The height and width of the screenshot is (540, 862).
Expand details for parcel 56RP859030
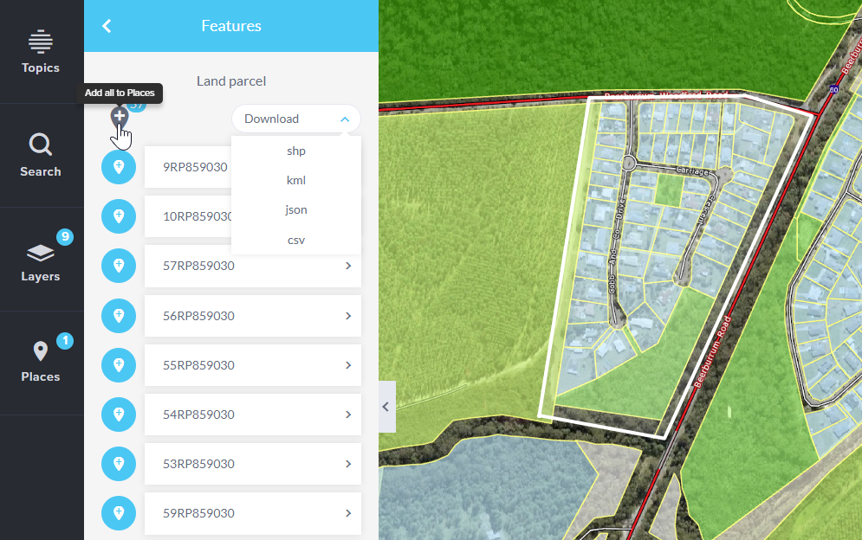pos(347,316)
